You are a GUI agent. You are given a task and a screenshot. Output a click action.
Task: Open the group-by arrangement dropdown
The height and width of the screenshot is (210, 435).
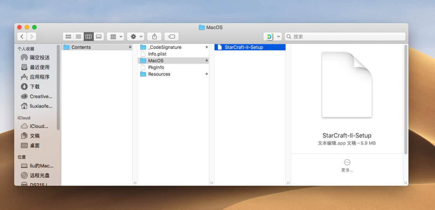[115, 36]
